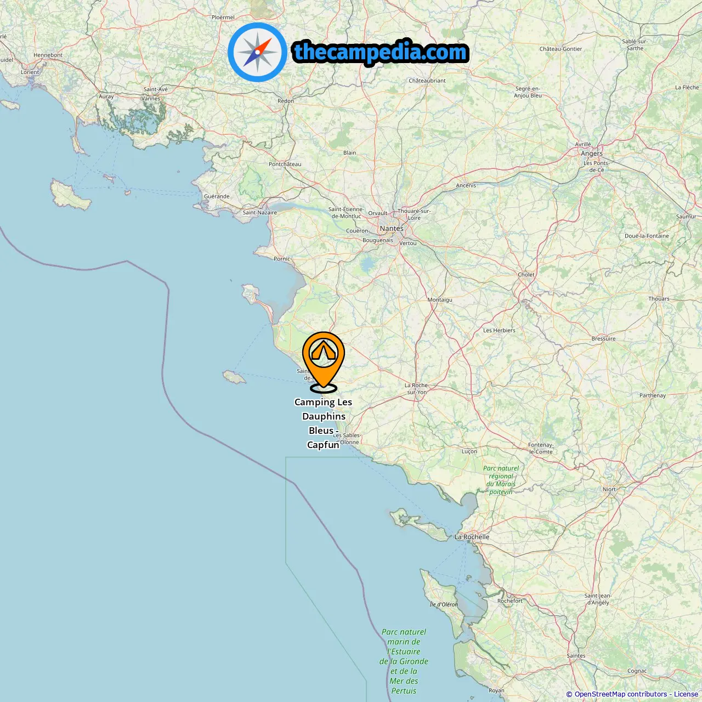Click the Saumur town label
The width and height of the screenshot is (702, 702).
tap(686, 216)
